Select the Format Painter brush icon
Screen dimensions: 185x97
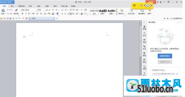pos(16,10)
